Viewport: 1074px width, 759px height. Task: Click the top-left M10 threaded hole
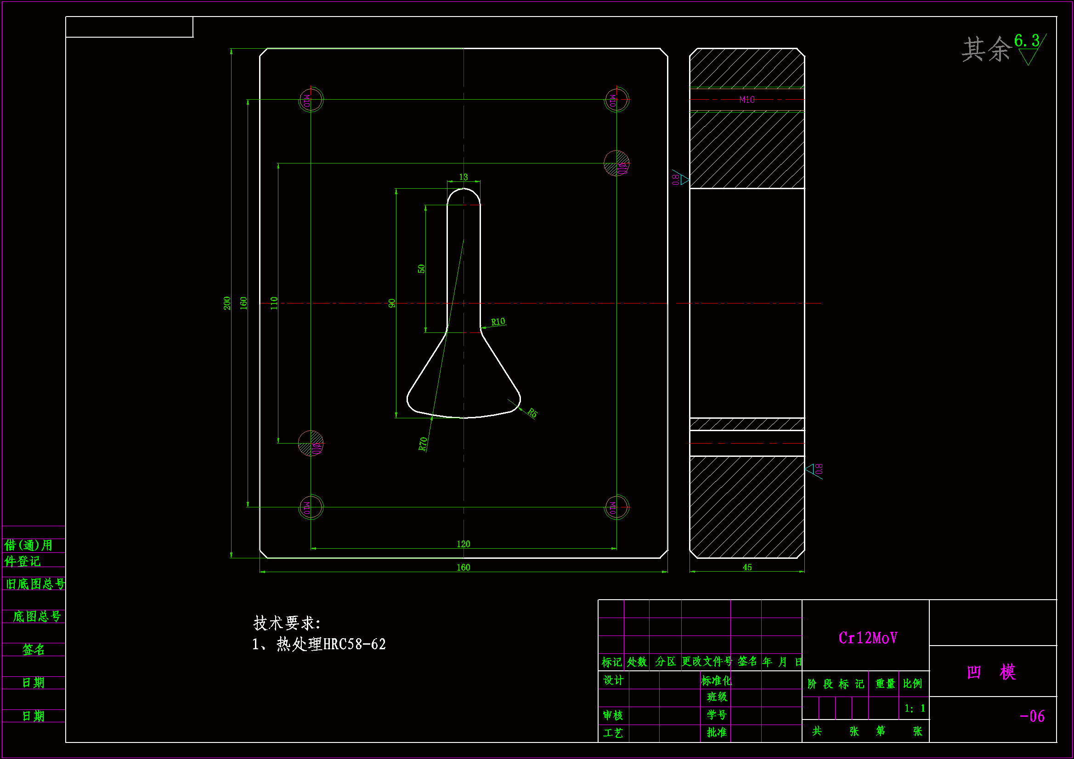[x=311, y=100]
